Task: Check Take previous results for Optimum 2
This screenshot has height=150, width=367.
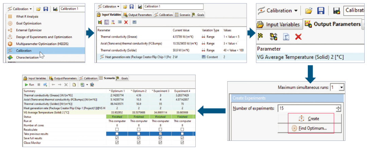Action: coord(139,134)
